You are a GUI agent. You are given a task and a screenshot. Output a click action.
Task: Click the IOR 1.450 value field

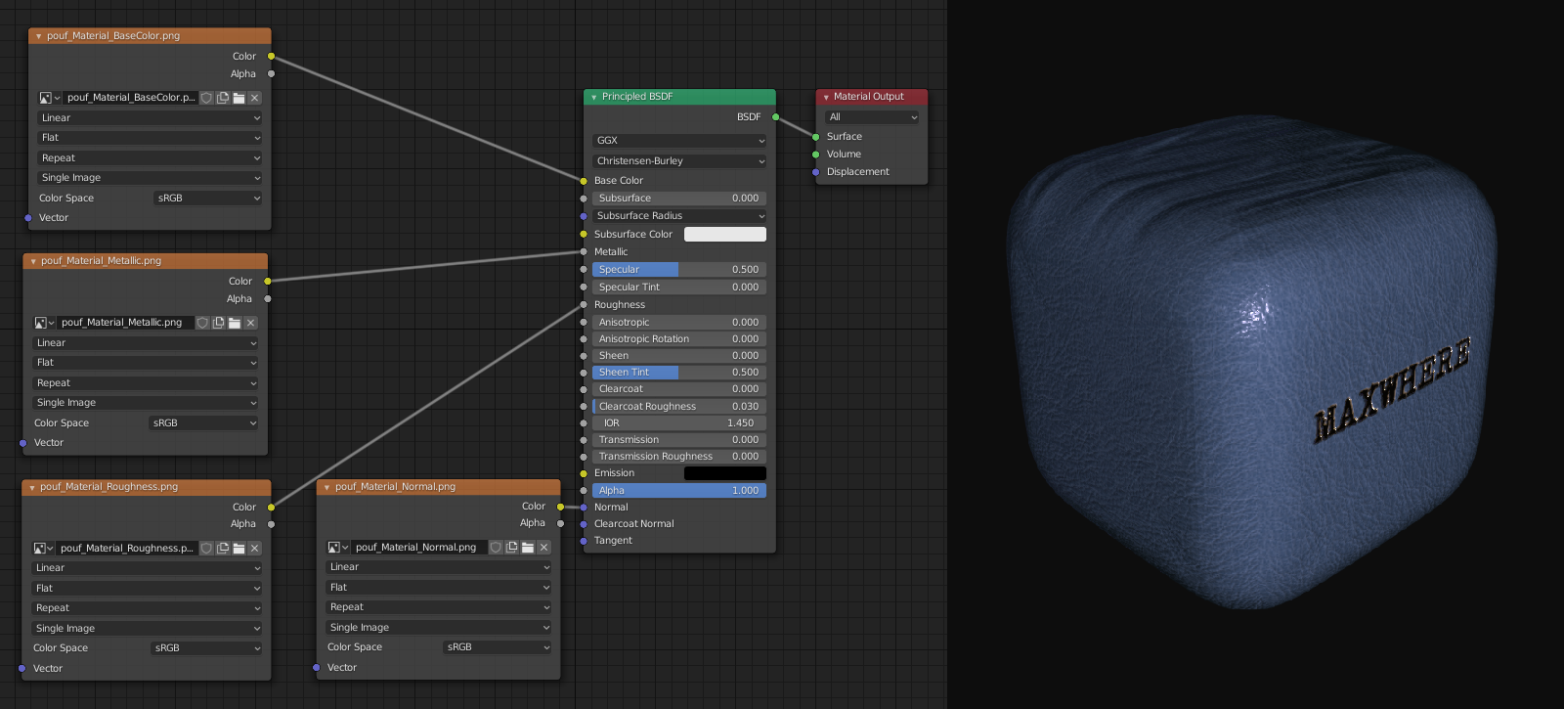pyautogui.click(x=679, y=423)
